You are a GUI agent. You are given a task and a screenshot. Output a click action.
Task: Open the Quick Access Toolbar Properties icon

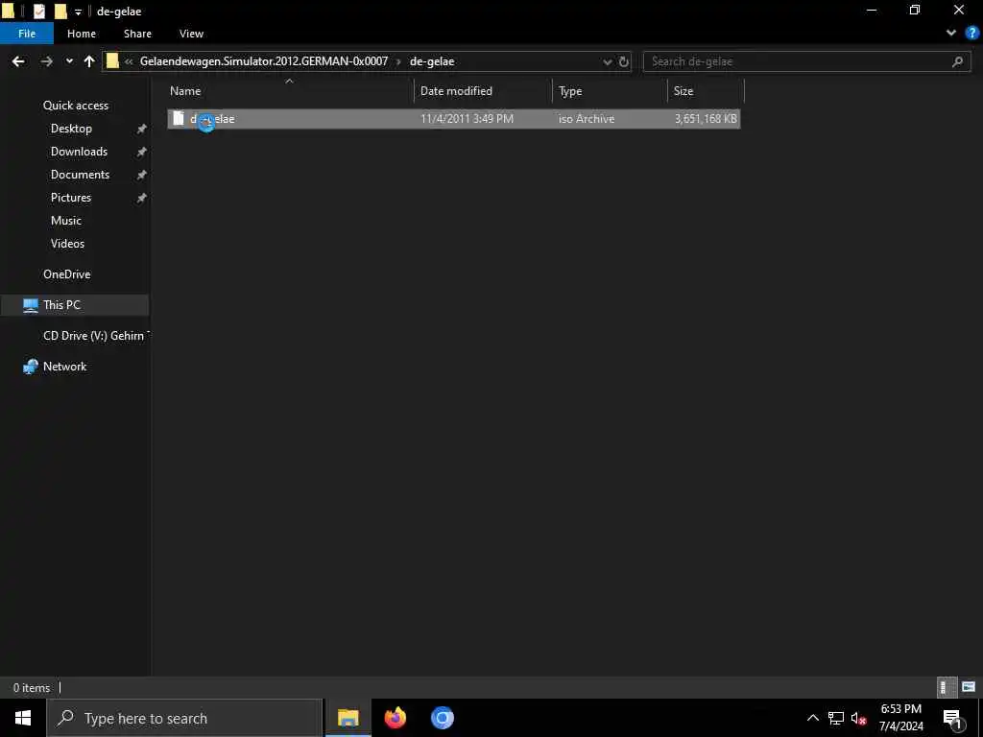[x=39, y=12]
